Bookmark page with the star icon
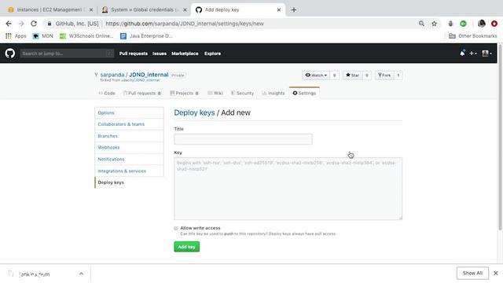Viewport: 503px width, 283px height. pyautogui.click(x=434, y=24)
